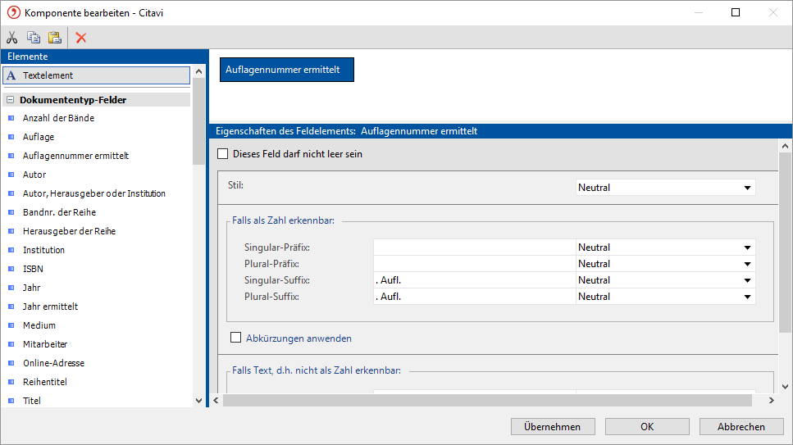Viewport: 793px width, 445px height.
Task: Toggle 'Abkürzungen anwenden' checkbox
Action: pos(236,338)
